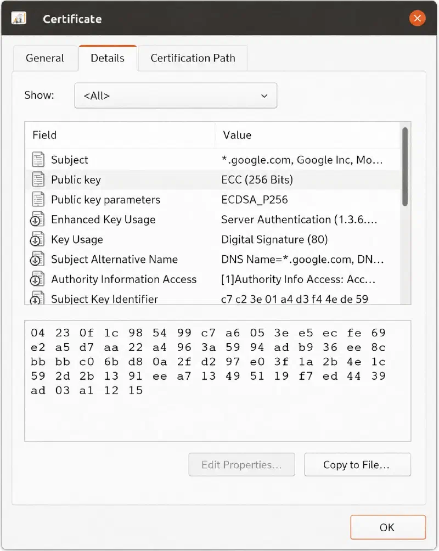Click the Show: label

(39, 95)
